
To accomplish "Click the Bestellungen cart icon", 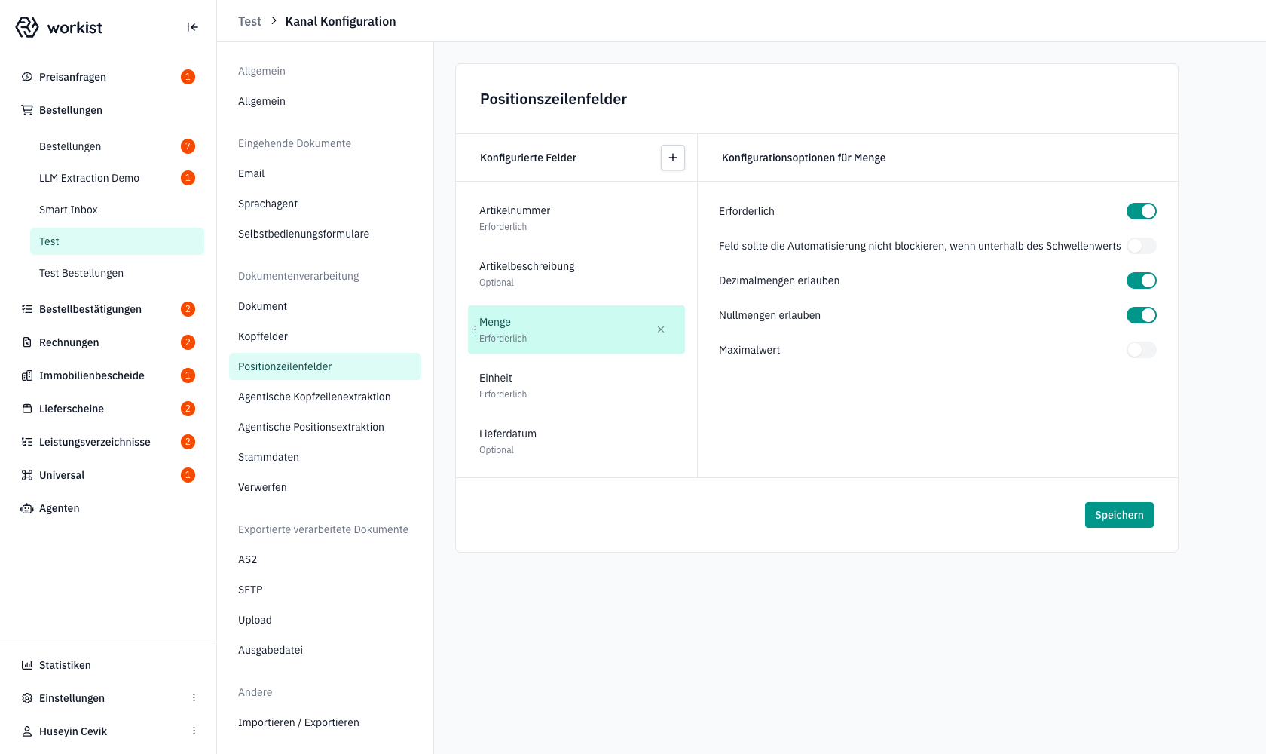I will point(27,110).
